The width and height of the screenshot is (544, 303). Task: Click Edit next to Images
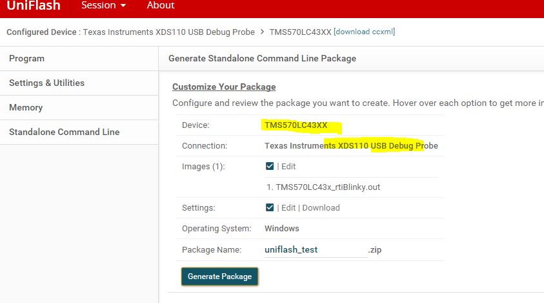(288, 167)
